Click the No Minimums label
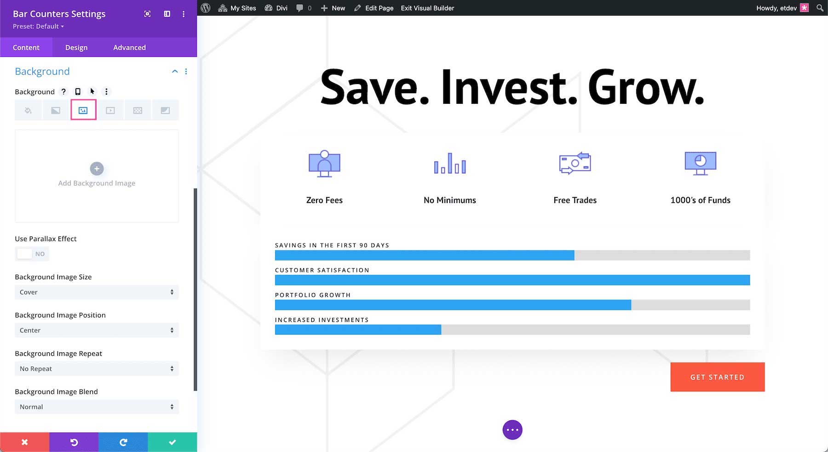This screenshot has width=828, height=452. point(450,200)
